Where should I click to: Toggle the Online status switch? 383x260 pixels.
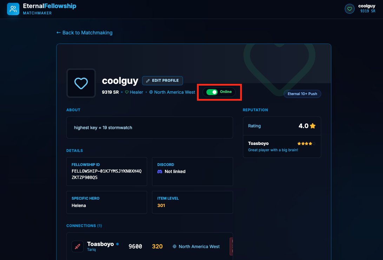pyautogui.click(x=212, y=92)
